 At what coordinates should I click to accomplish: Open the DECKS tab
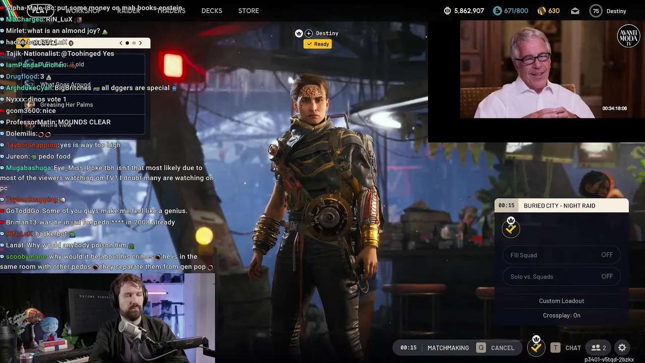coord(212,11)
